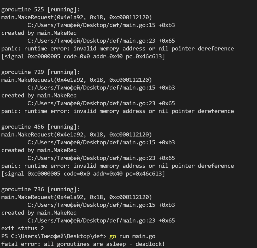Open main.go:15 link under goroutine 736

click(91, 205)
